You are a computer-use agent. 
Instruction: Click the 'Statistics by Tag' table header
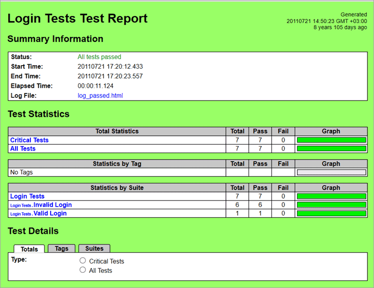click(x=117, y=164)
